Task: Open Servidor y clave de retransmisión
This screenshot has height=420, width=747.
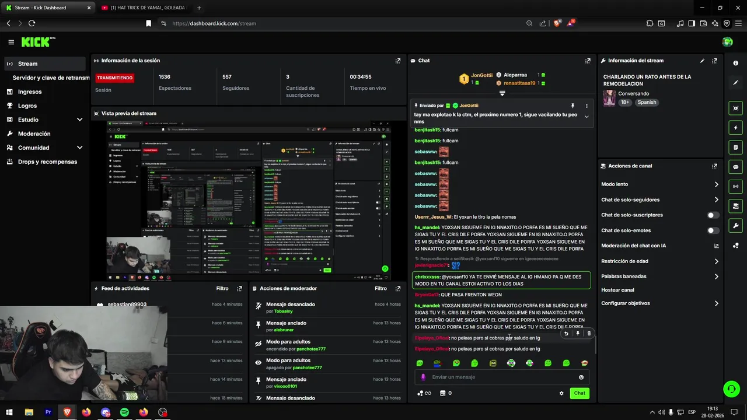Action: tap(51, 78)
